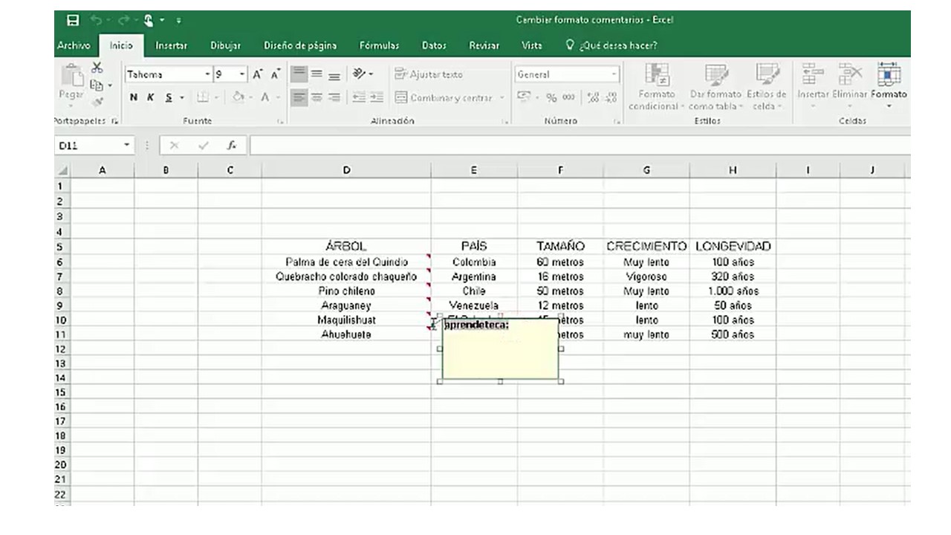Click the touch/mouse mode icon in quick access
951x535 pixels.
(148, 20)
